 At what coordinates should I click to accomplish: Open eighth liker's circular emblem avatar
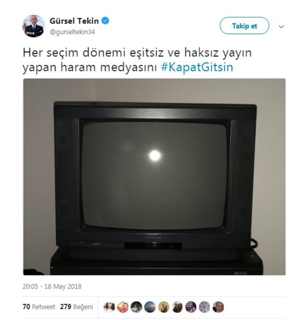[x=204, y=307]
